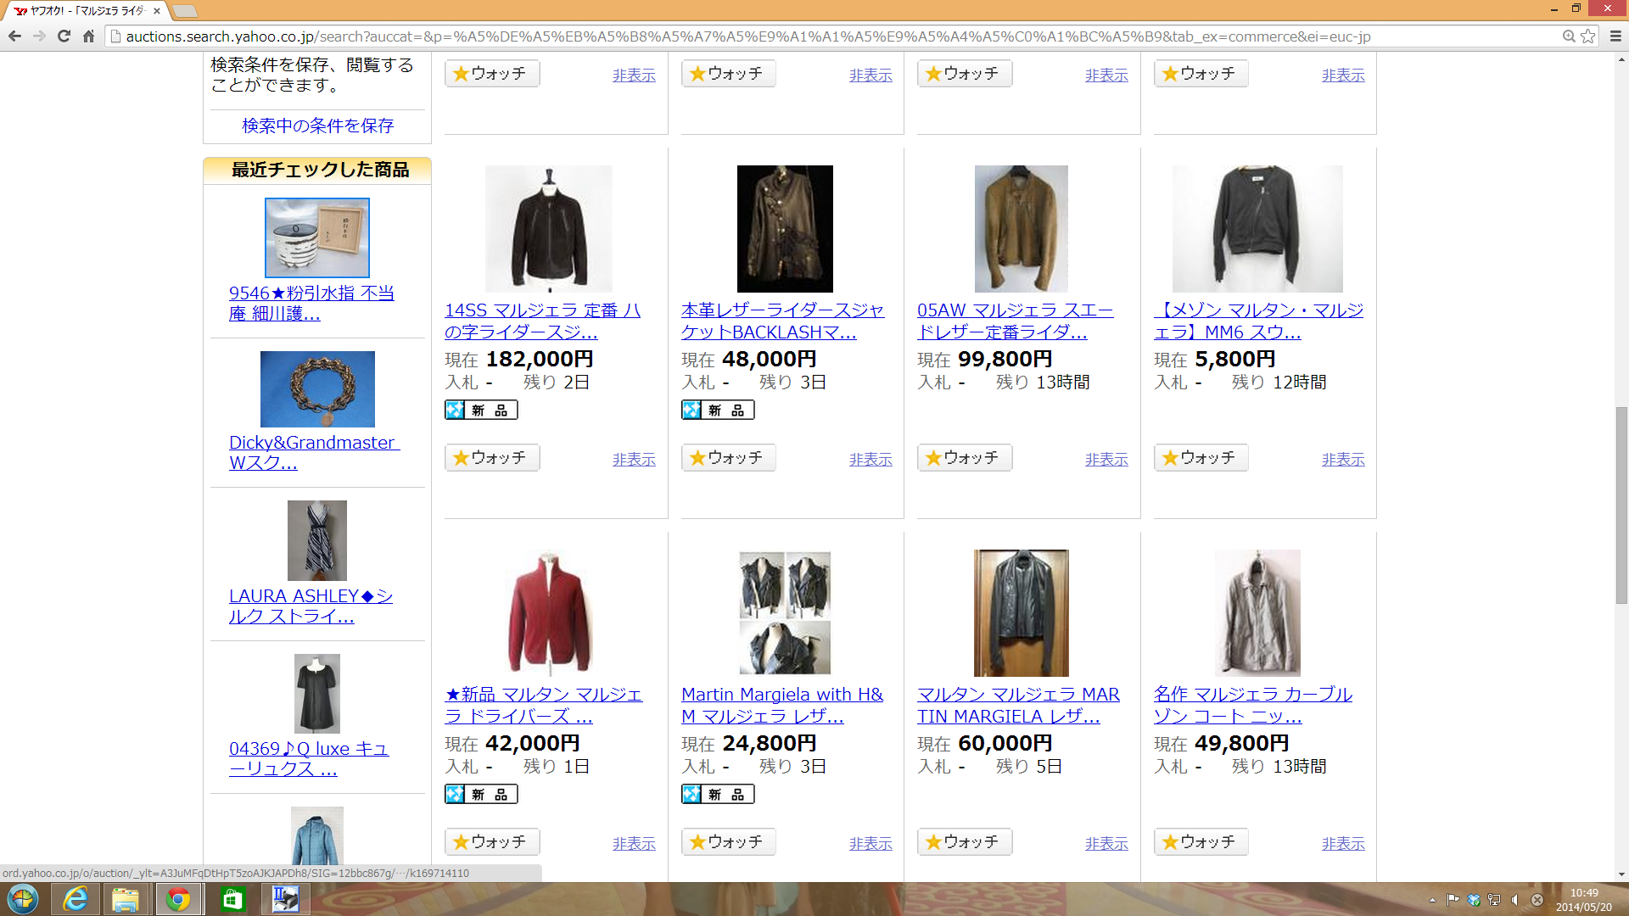Open 05AW マルジェラ スエードレザー listing title
Screen dimensions: 1629x916
(1016, 321)
